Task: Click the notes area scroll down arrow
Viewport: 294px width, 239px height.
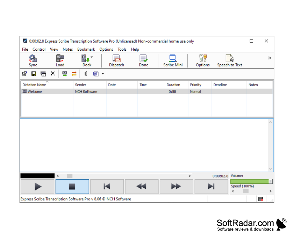Action: [x=270, y=169]
